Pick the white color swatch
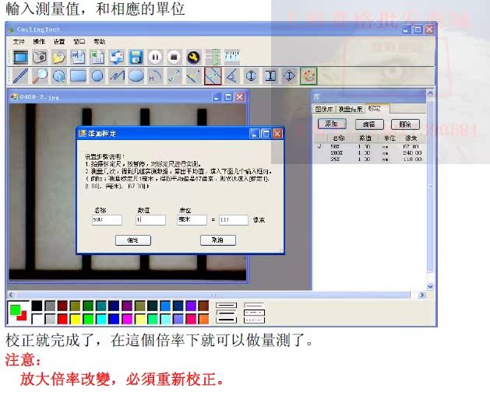Image resolution: width=490 pixels, height=399 pixels. (37, 319)
